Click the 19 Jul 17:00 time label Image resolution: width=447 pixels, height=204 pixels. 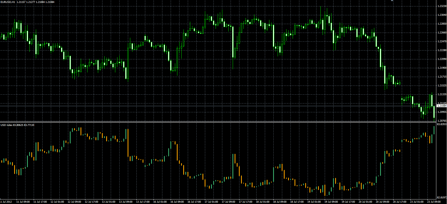(348, 202)
